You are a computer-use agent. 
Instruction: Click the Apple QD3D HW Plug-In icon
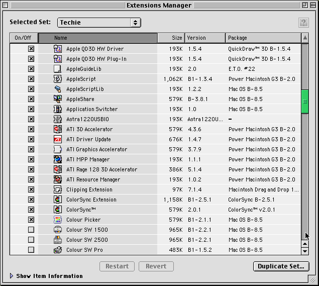(x=58, y=59)
